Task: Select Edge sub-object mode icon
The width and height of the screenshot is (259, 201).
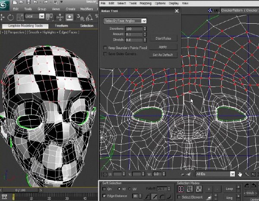Action: (x=190, y=189)
